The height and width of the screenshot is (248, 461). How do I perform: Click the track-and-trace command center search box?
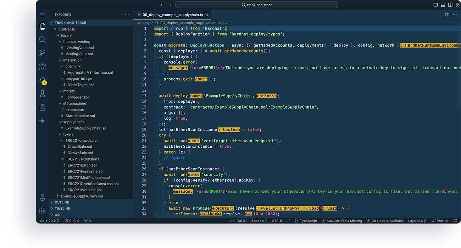[256, 5]
